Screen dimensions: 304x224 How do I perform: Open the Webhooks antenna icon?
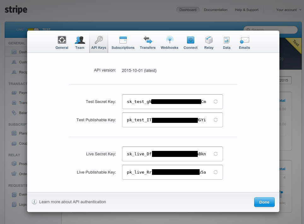pos(170,40)
